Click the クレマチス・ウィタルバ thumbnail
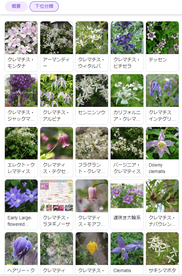182x276 pixels. (92, 38)
